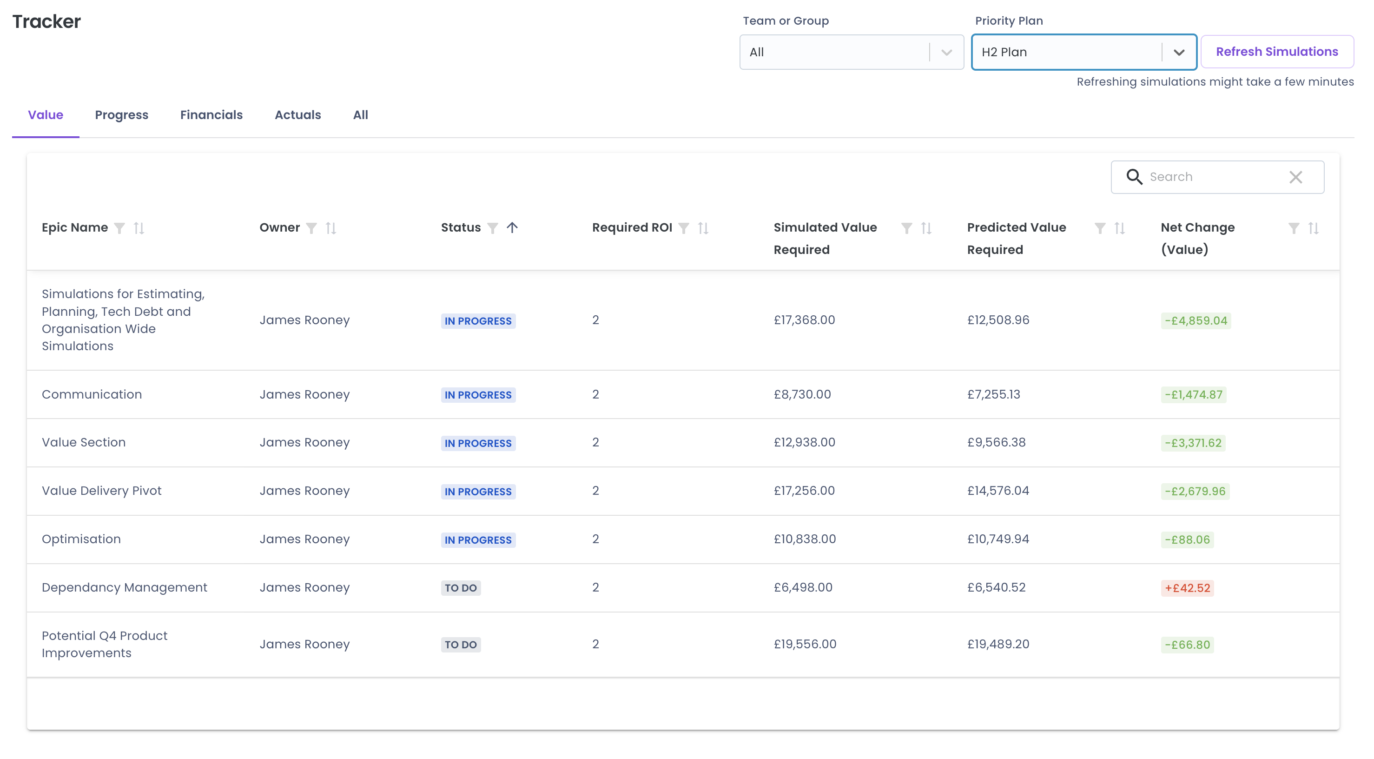
Task: Filter the Predicted Value Required column
Action: (1100, 228)
